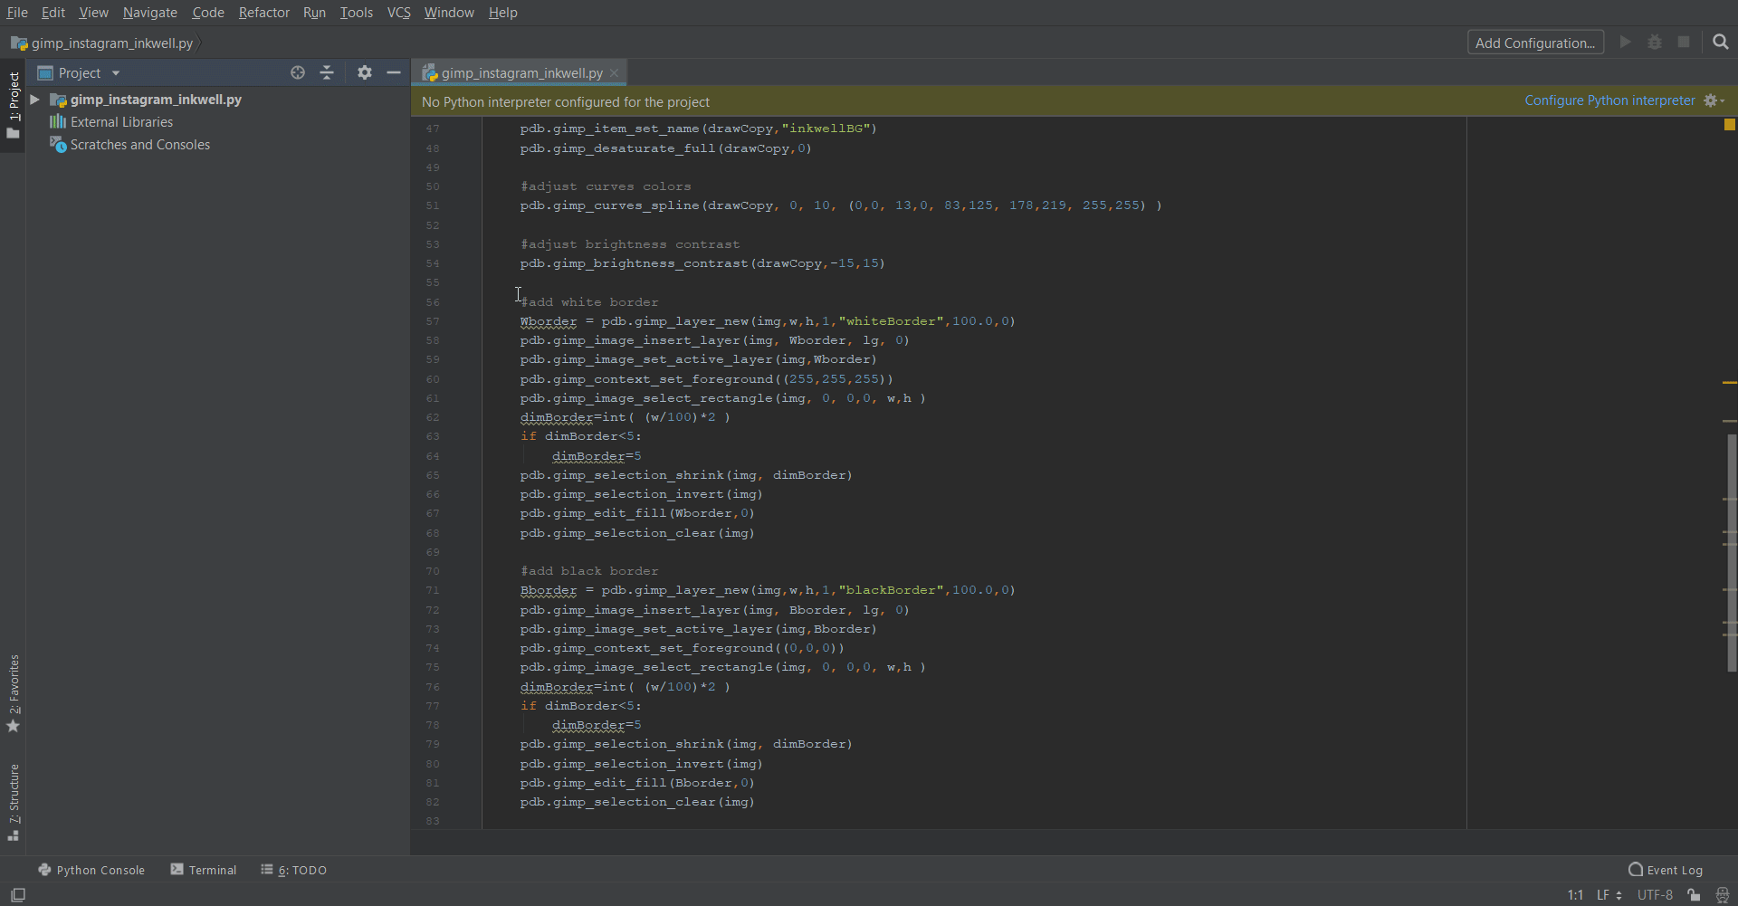This screenshot has width=1738, height=906.
Task: Open the Window menu
Action: pyautogui.click(x=449, y=13)
